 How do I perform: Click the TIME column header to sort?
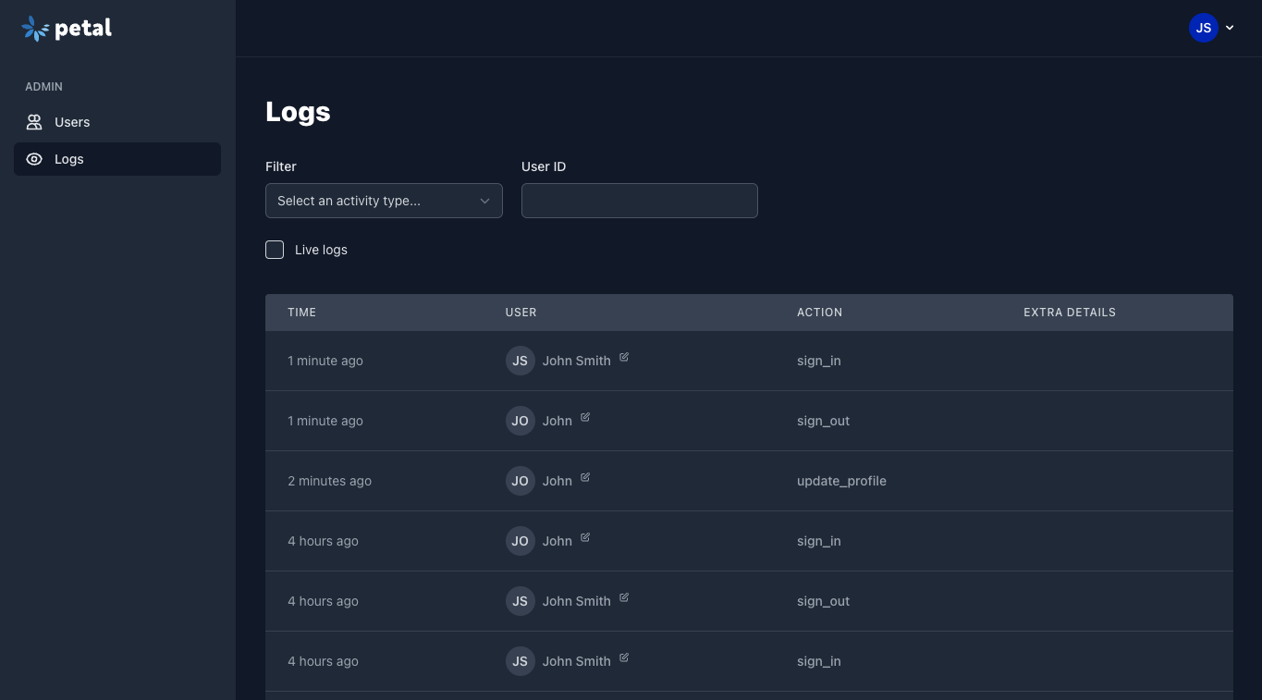coord(301,312)
